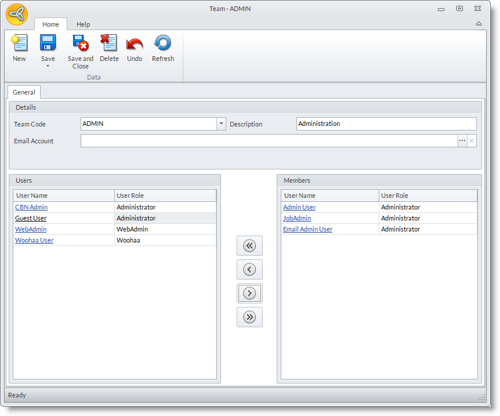Click the application logo orb

(x=17, y=15)
